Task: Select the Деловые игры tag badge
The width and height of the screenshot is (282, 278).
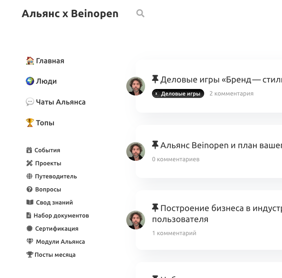Action: [178, 93]
